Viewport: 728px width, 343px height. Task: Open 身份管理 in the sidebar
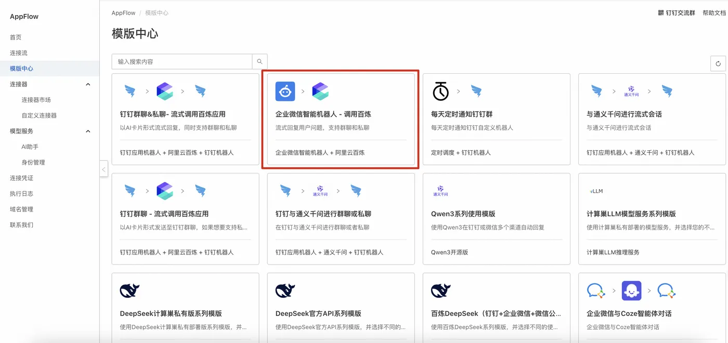click(x=33, y=162)
